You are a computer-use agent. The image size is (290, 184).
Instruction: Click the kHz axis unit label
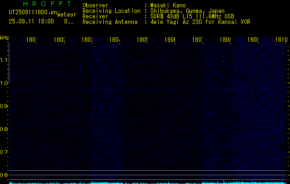pos(5,38)
